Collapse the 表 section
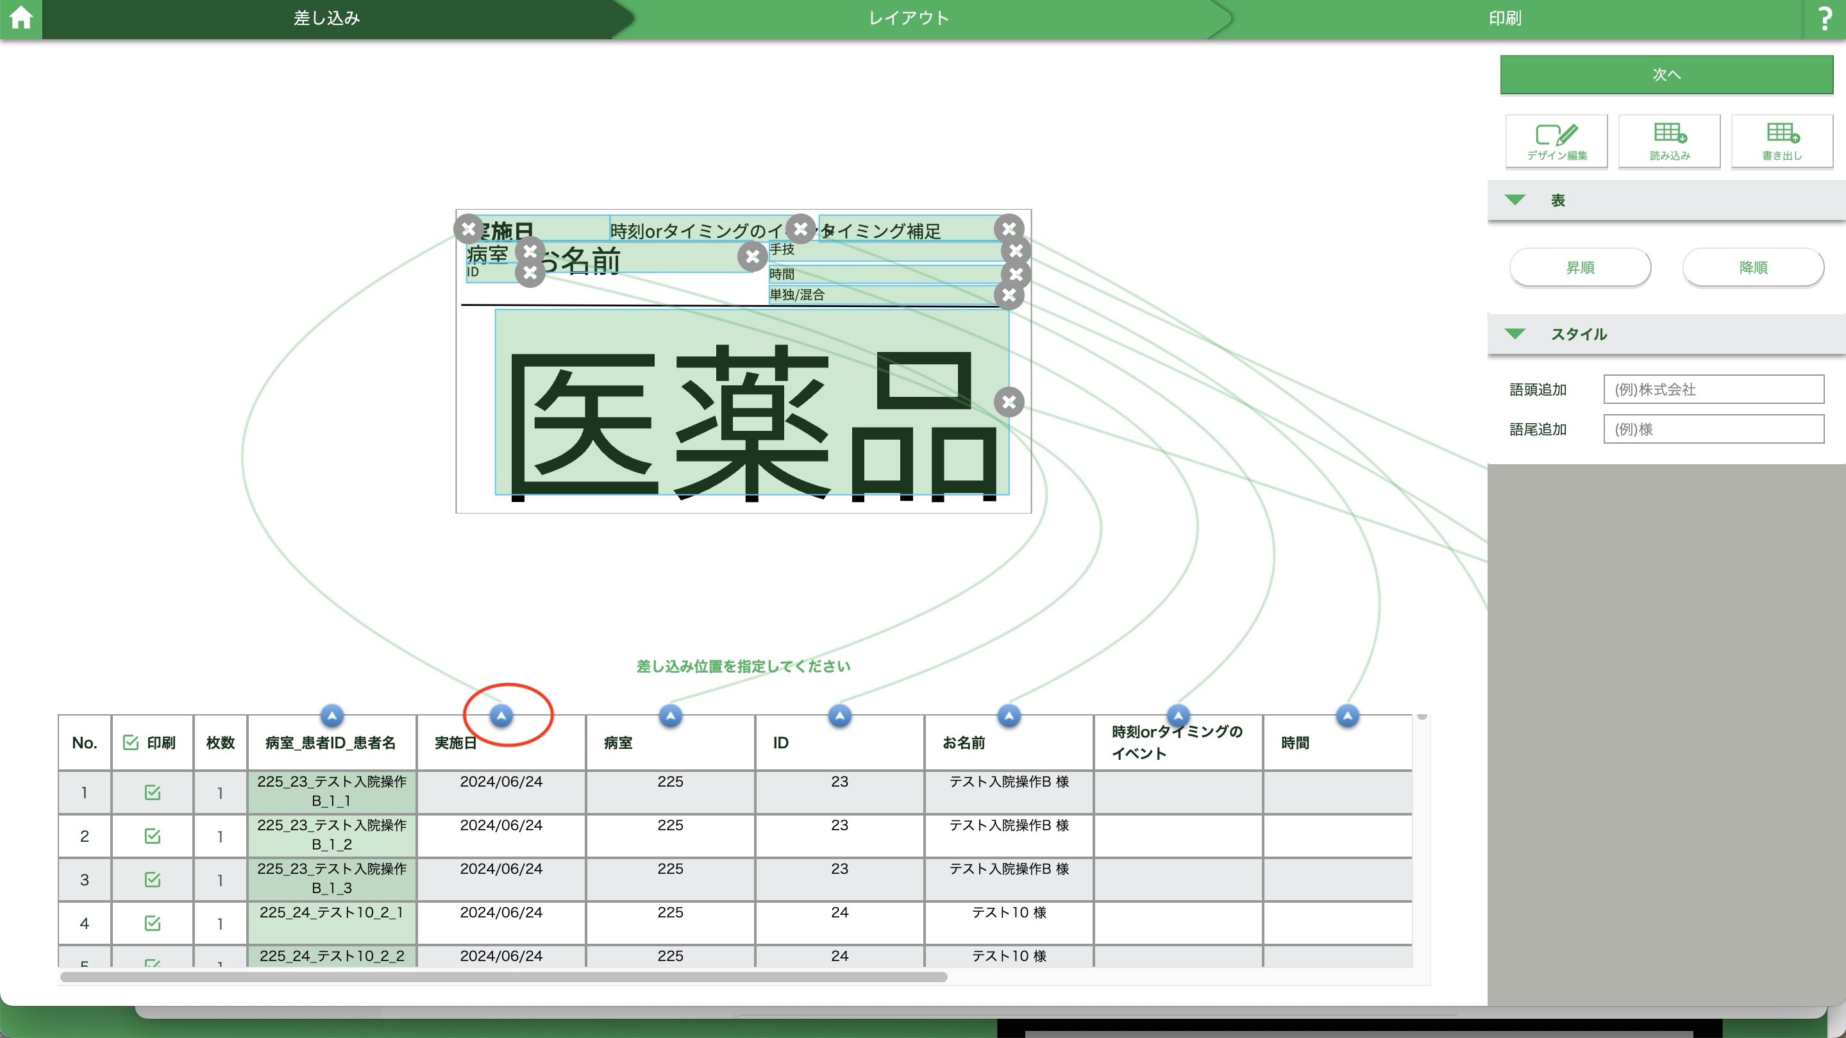The image size is (1846, 1038). (1515, 200)
